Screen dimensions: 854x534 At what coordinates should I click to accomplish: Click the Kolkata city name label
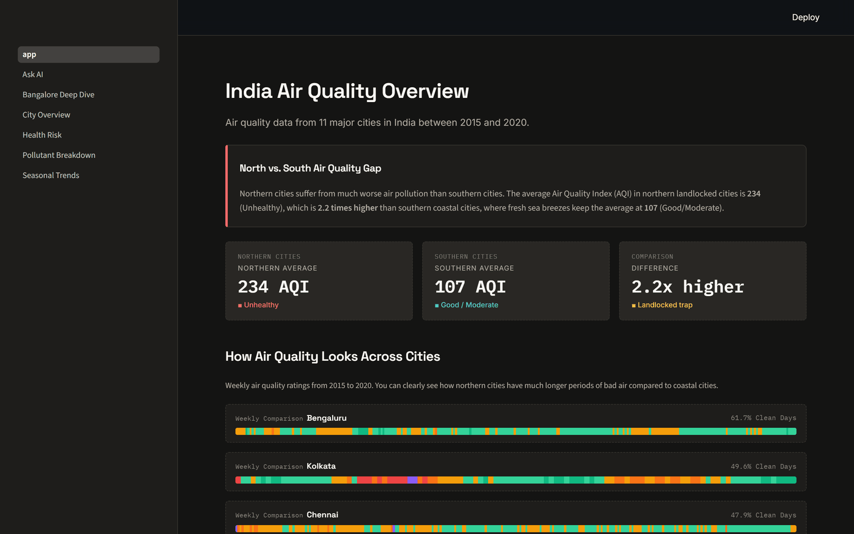tap(321, 466)
